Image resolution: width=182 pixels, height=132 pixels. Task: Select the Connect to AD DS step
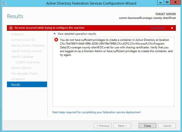[23, 40]
